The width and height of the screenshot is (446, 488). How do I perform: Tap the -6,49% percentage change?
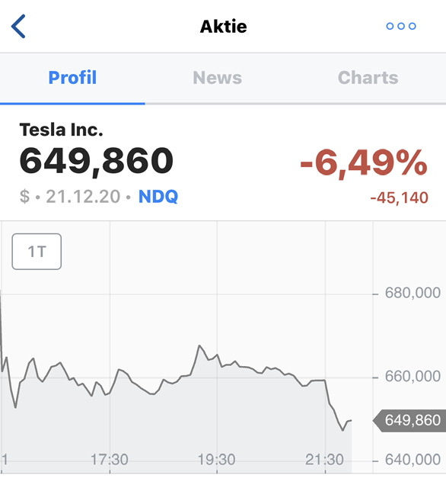click(364, 162)
